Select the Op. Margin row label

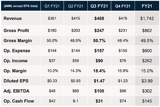[x=15, y=71]
